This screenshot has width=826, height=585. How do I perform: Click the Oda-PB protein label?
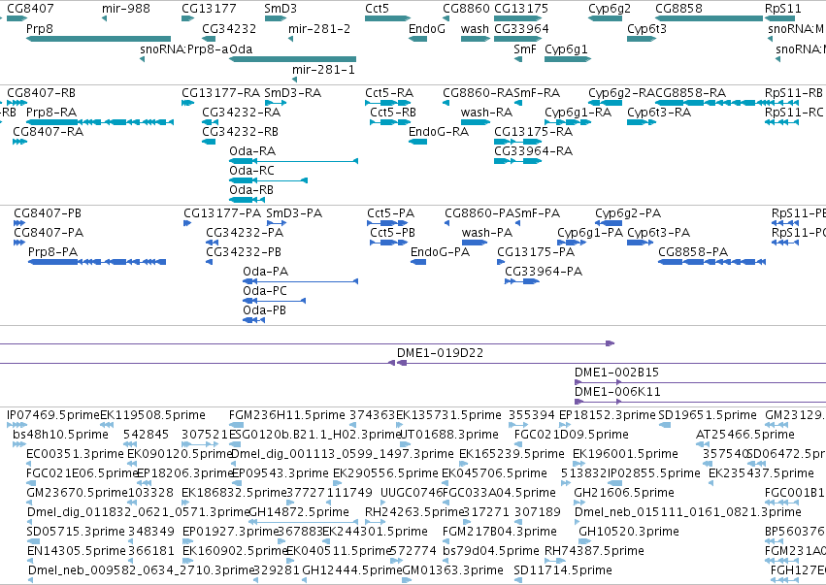pyautogui.click(x=264, y=310)
